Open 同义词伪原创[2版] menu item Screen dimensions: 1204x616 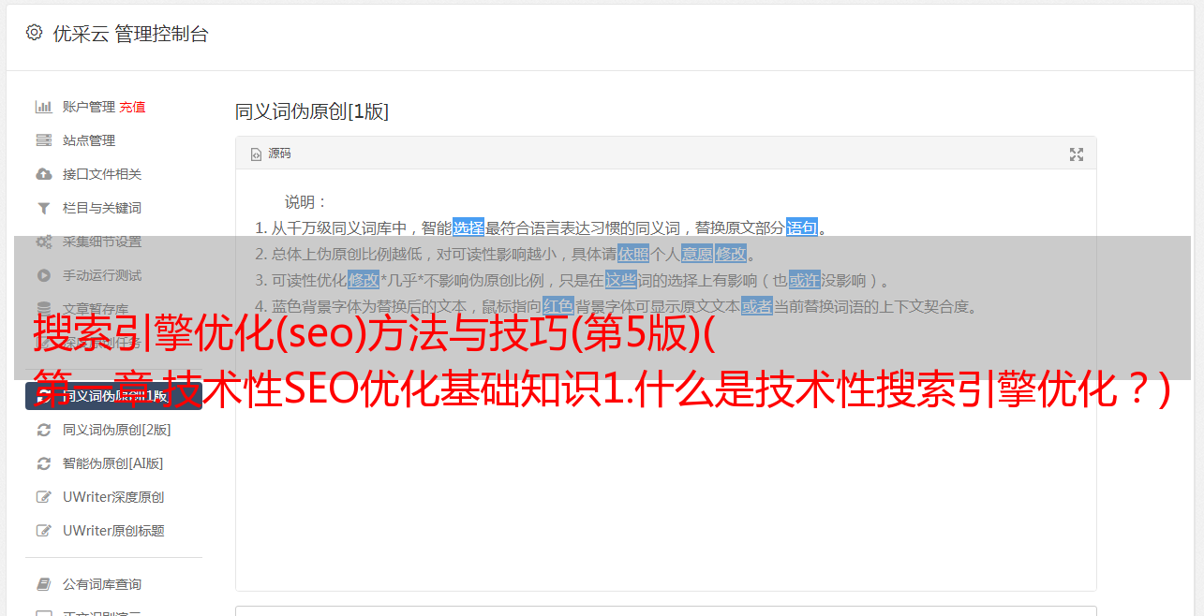pyautogui.click(x=116, y=430)
